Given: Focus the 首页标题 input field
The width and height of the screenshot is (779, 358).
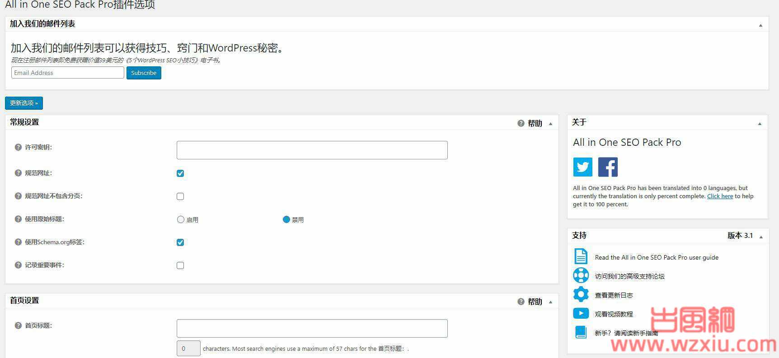Looking at the screenshot, I should [x=312, y=328].
